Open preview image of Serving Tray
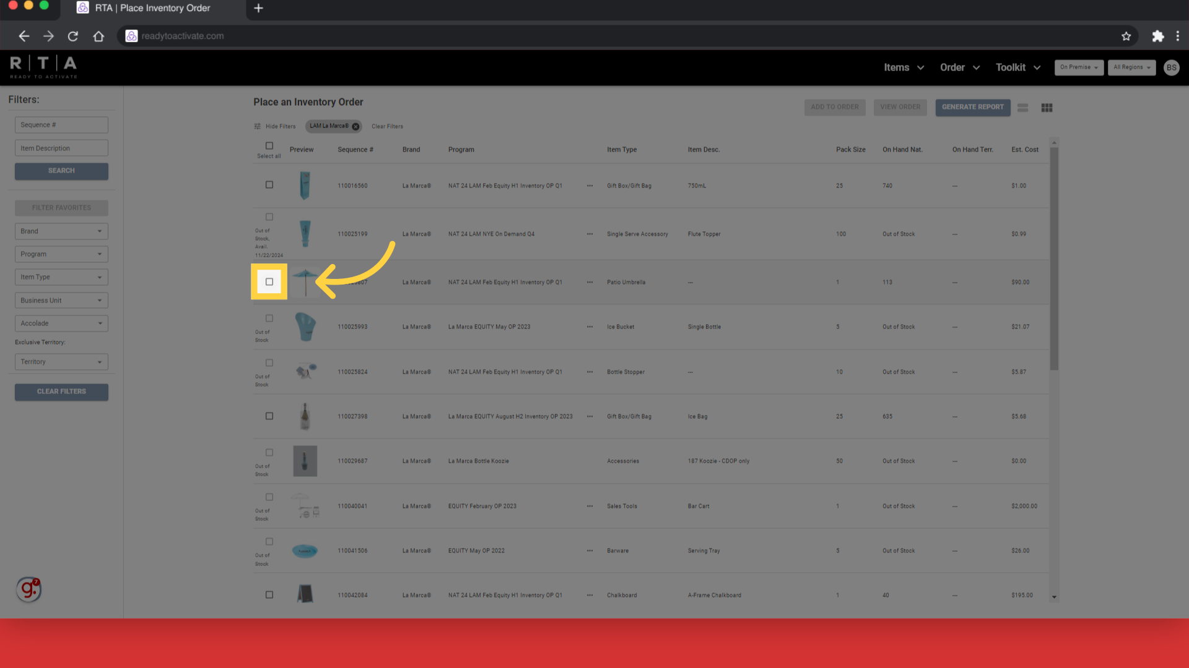The width and height of the screenshot is (1189, 668). coord(305,550)
